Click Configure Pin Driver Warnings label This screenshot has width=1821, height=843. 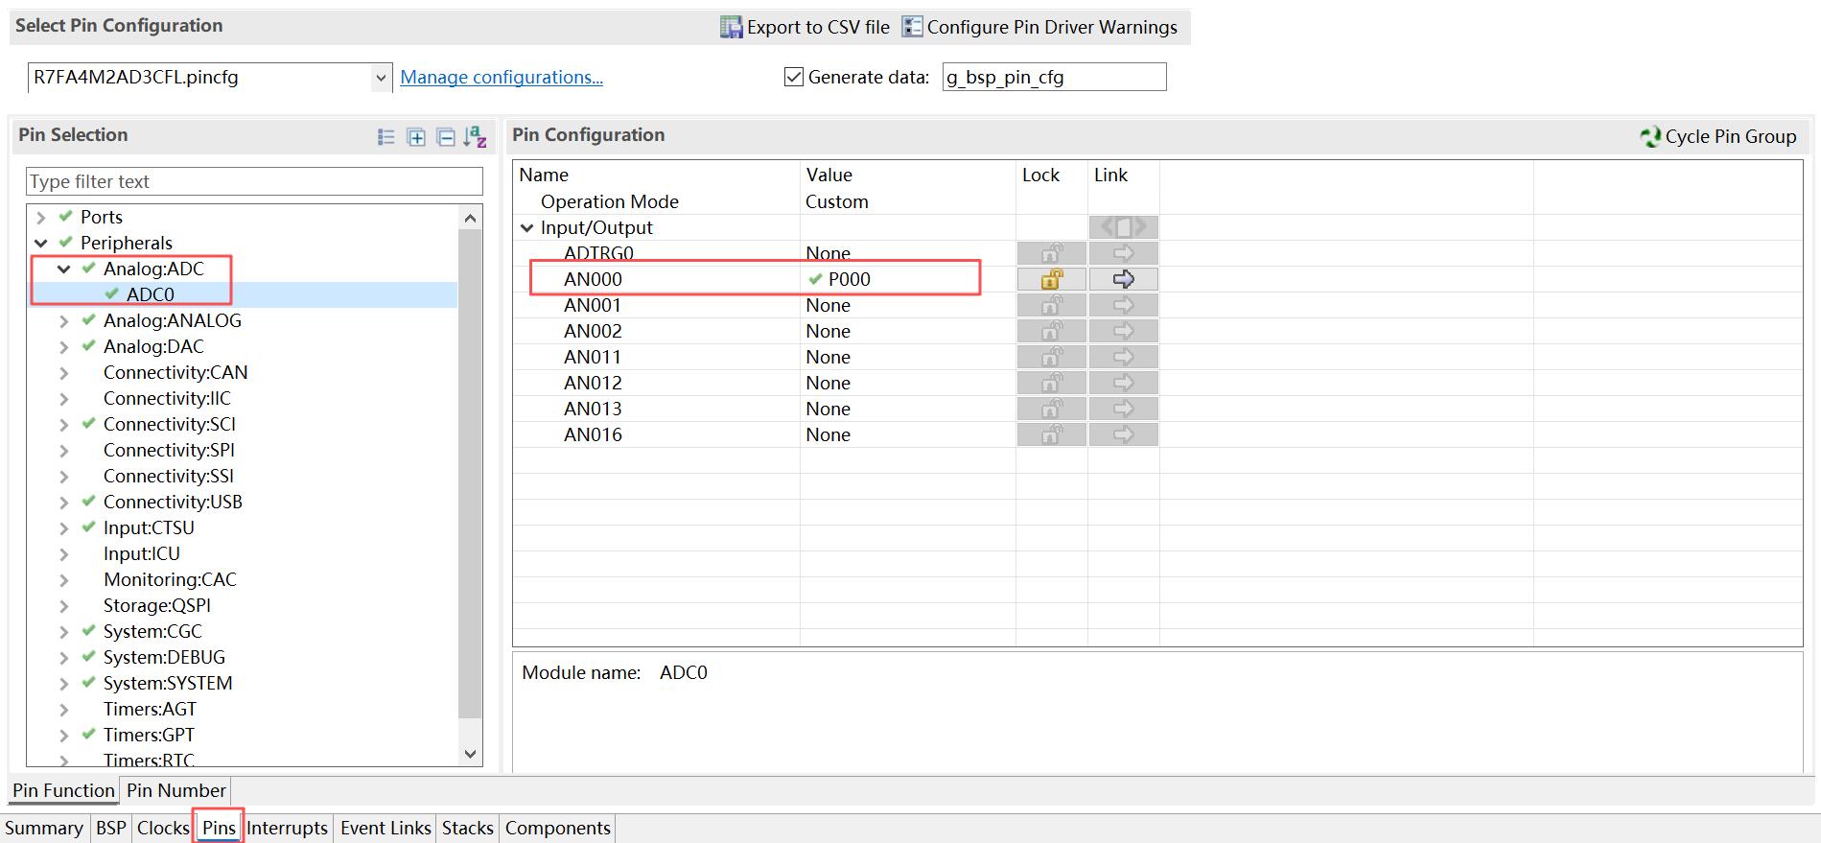tap(1052, 27)
